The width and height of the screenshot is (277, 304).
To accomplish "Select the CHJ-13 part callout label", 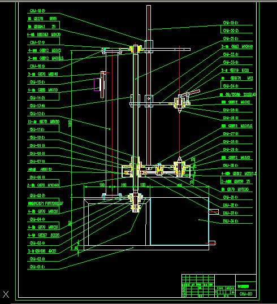I will coord(37,106).
